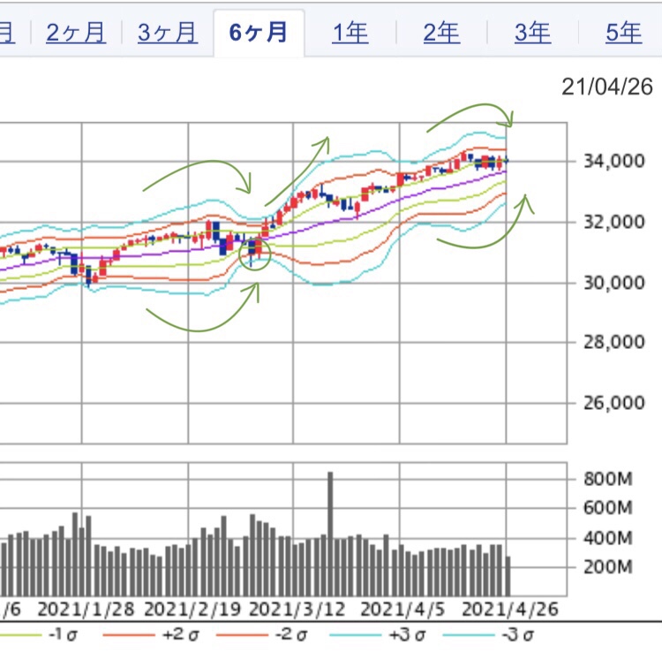This screenshot has height=668, width=662.
Task: Click the tallest volume bar in mid-March
Action: coord(330,534)
